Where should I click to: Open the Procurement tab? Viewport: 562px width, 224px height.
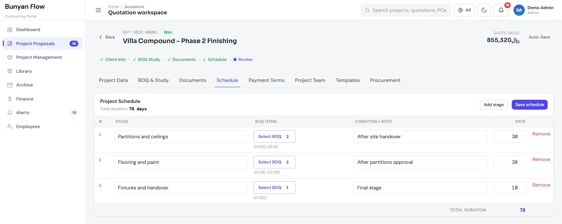pyautogui.click(x=385, y=80)
